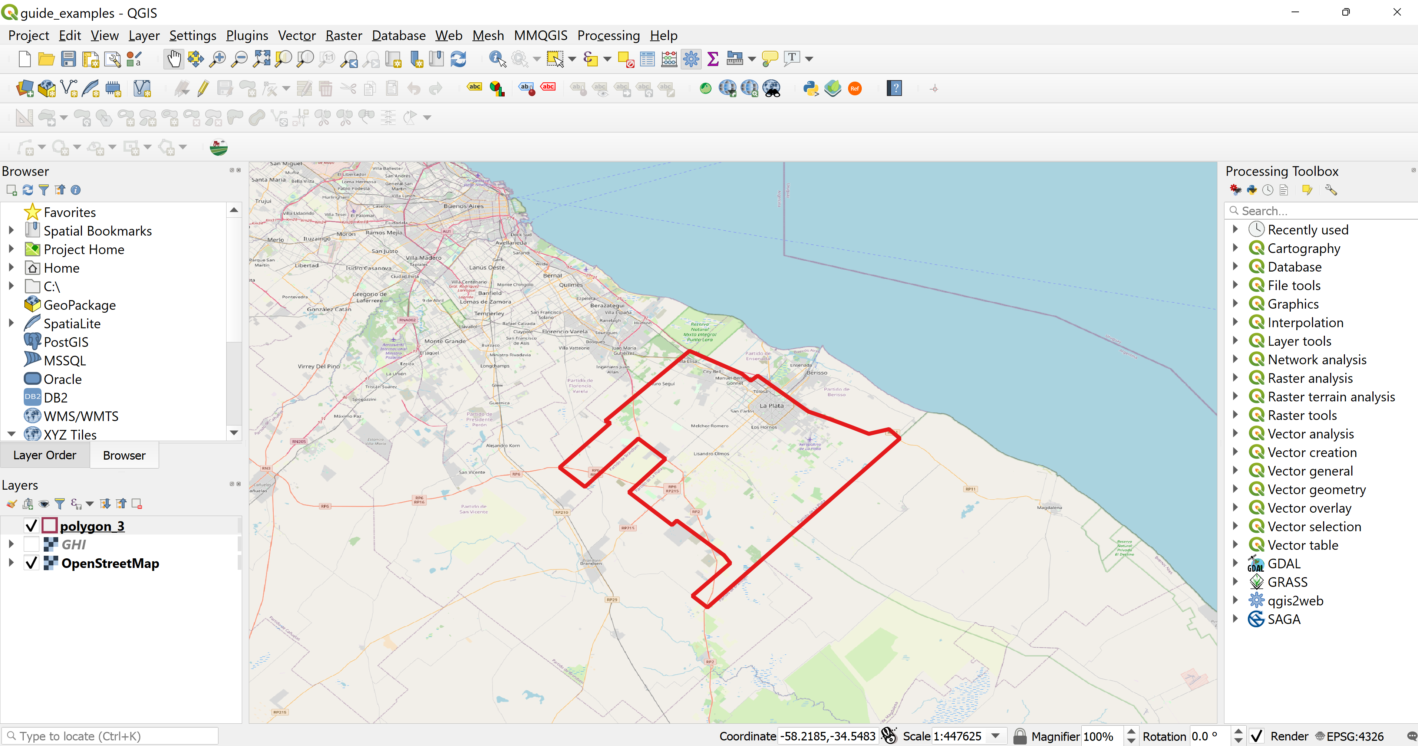1418x746 pixels.
Task: Click the Browser panel scroll-down arrow
Action: point(234,433)
